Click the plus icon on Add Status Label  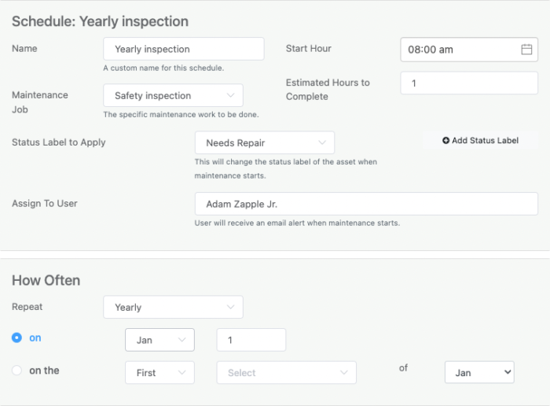pyautogui.click(x=446, y=141)
